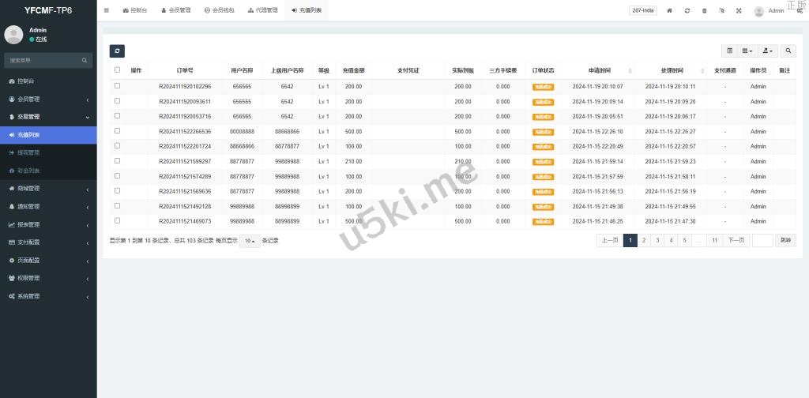The image size is (809, 398).
Task: Expand the 会员管理 sidebar menu
Action: pyautogui.click(x=47, y=99)
